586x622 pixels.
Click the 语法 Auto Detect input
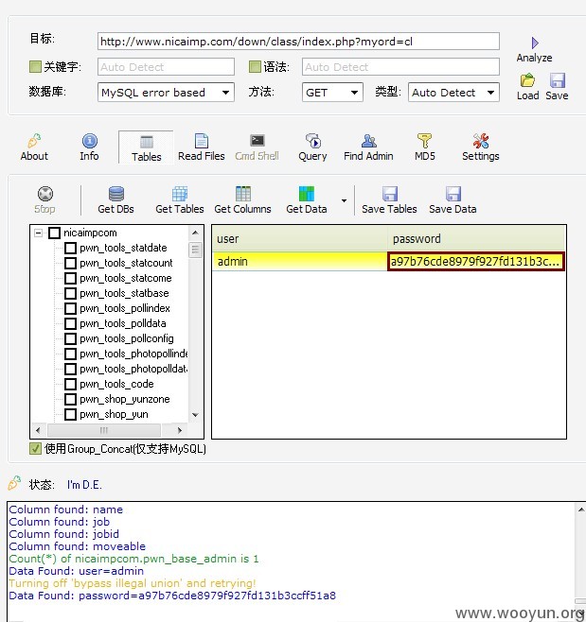tap(400, 66)
